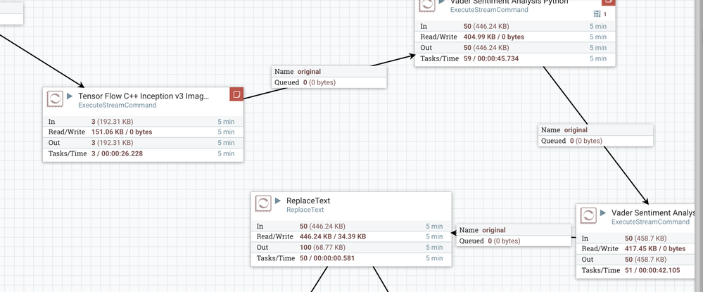Click 5 min label on Tensor Flow In row
The image size is (703, 292).
(226, 122)
